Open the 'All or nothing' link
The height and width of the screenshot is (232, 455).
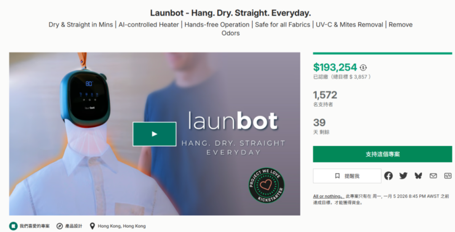[327, 196]
